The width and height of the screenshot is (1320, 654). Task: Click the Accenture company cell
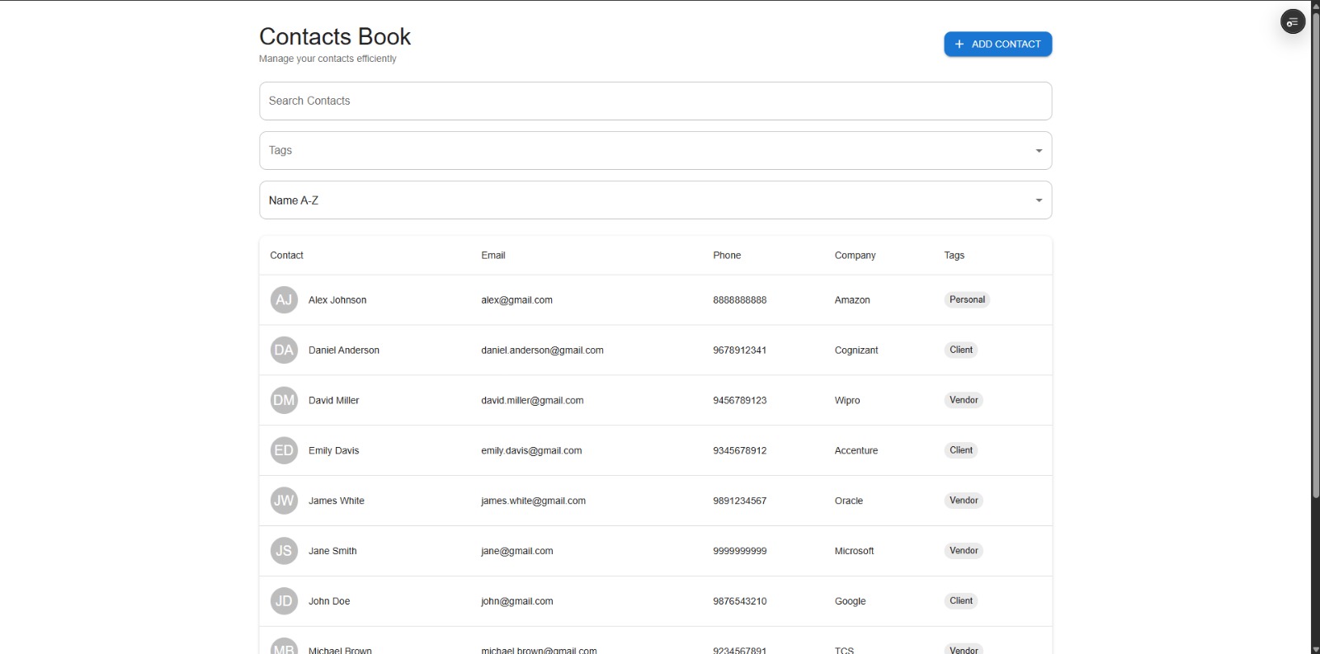pyautogui.click(x=856, y=451)
